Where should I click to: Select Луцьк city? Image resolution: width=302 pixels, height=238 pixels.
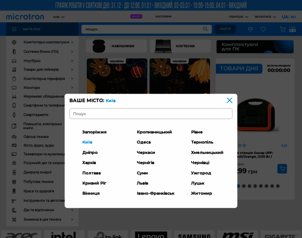[197, 183]
